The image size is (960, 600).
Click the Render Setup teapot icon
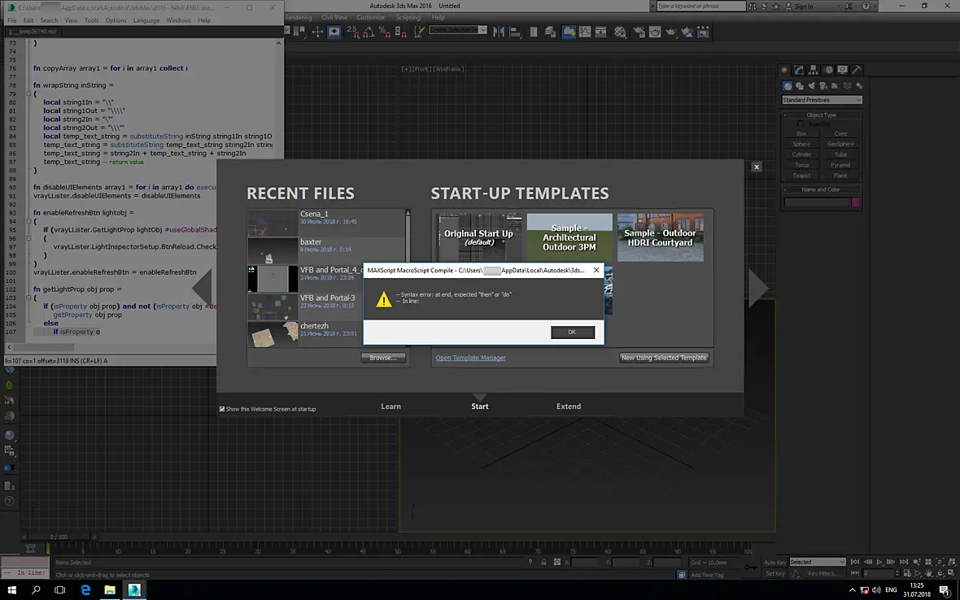[639, 32]
